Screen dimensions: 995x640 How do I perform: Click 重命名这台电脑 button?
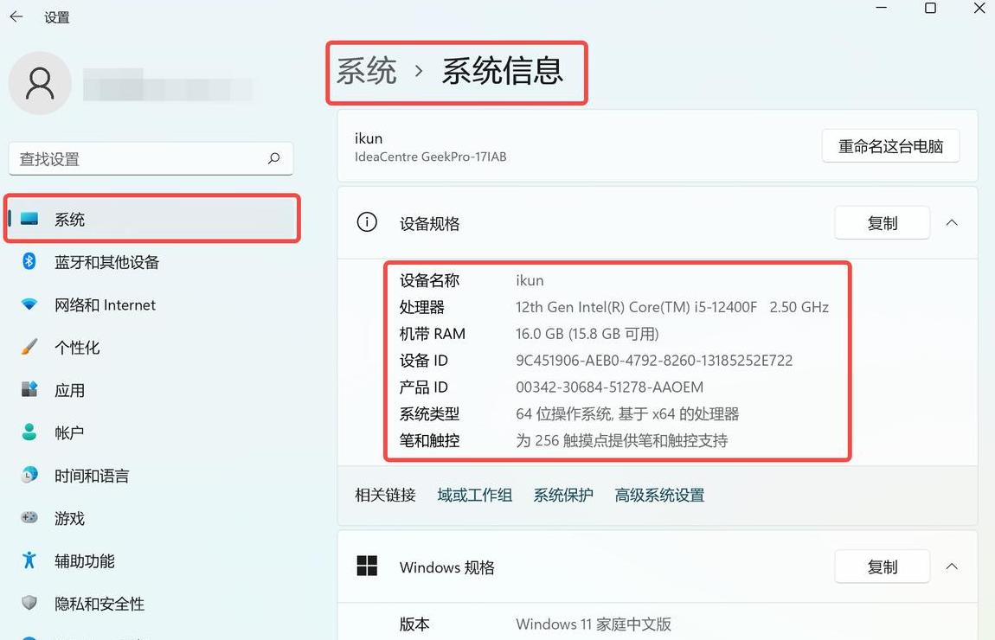[890, 146]
